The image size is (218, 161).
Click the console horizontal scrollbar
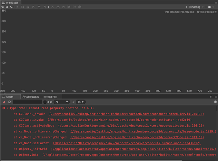92,160
